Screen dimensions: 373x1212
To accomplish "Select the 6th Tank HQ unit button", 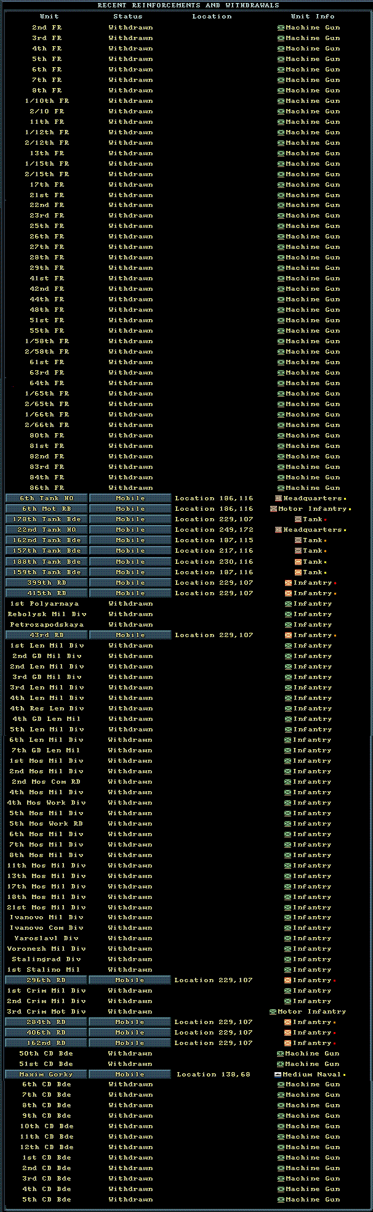I will pyautogui.click(x=47, y=498).
